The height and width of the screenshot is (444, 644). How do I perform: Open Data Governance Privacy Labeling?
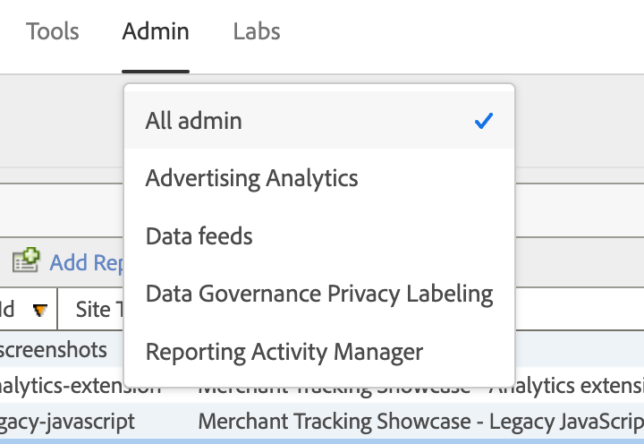coord(319,294)
